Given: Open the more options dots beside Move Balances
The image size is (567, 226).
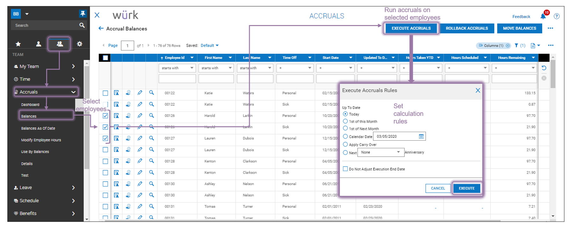Looking at the screenshot, I should 550,28.
